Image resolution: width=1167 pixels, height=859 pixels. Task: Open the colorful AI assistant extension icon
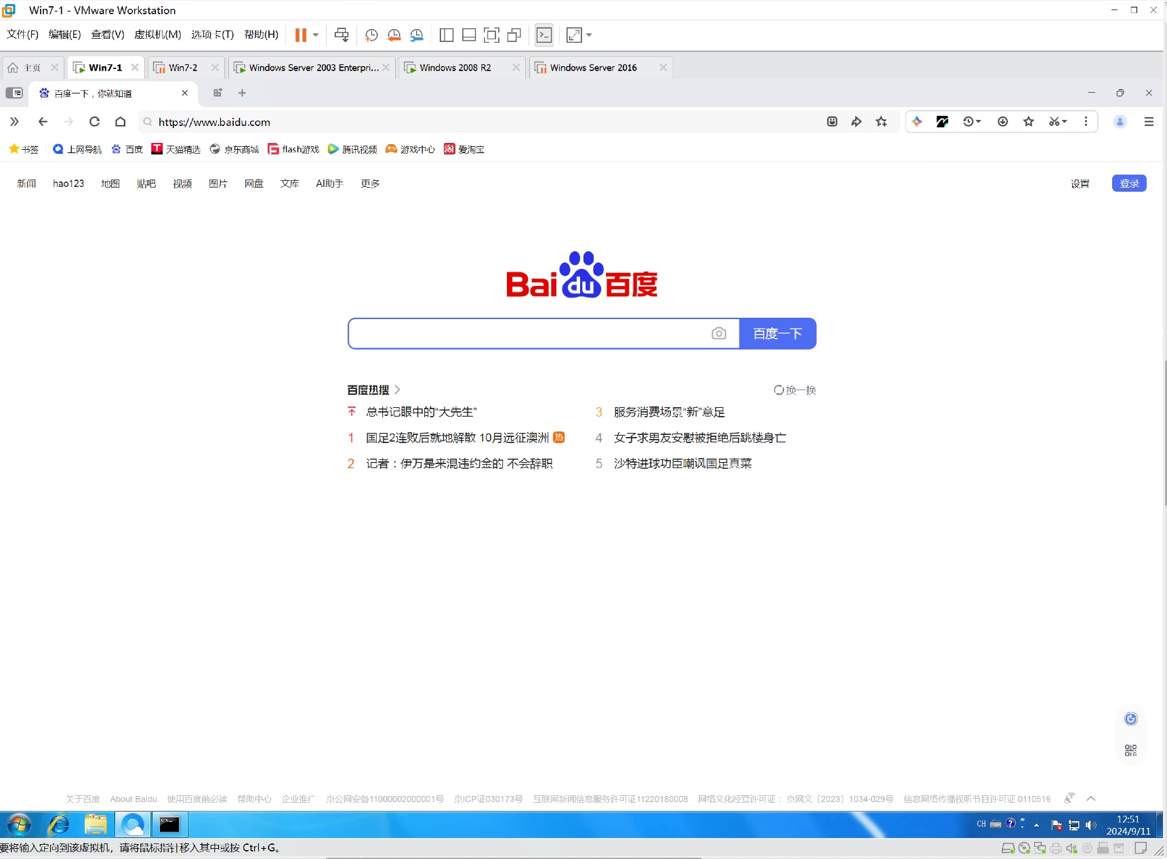tap(917, 122)
